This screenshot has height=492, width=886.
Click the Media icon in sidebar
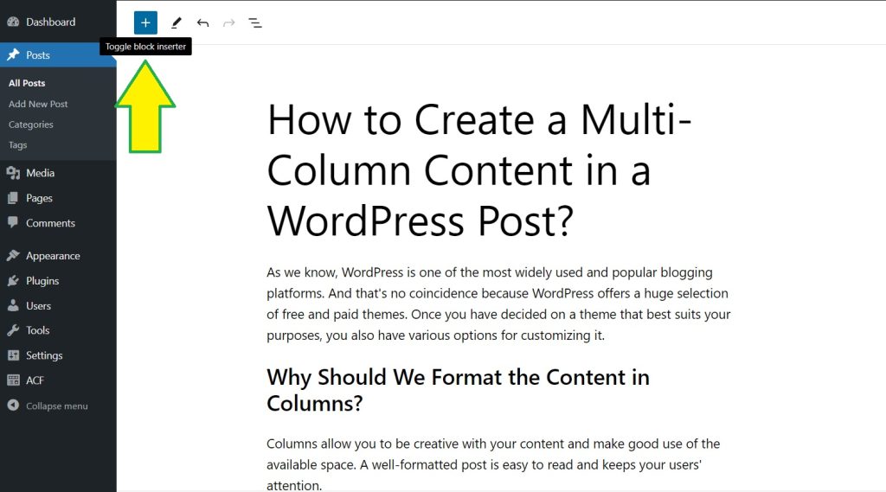pyautogui.click(x=13, y=173)
